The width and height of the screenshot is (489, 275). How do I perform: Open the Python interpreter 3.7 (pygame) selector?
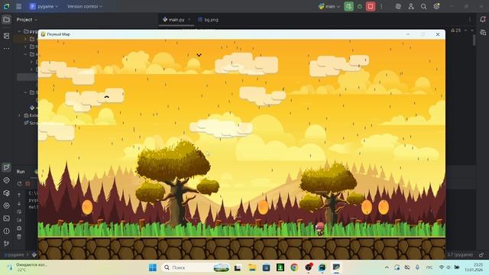tap(460, 254)
